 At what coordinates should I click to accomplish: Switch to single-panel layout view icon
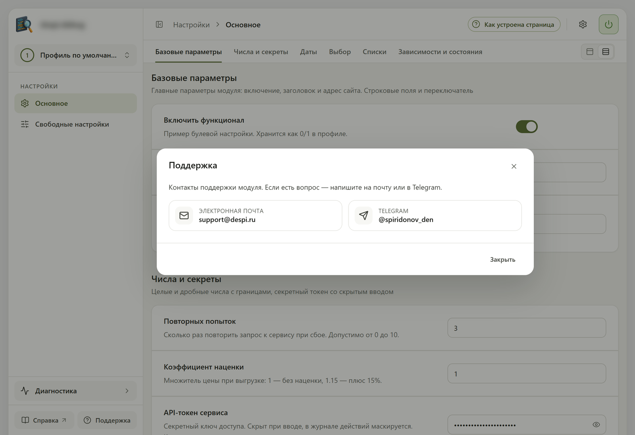point(590,52)
